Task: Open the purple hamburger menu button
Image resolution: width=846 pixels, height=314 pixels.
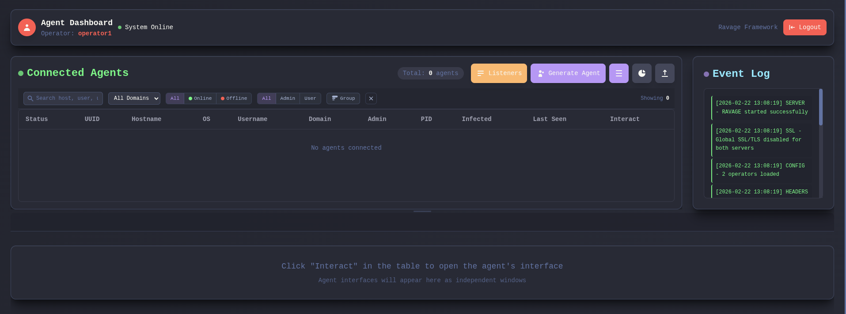Action: point(618,73)
